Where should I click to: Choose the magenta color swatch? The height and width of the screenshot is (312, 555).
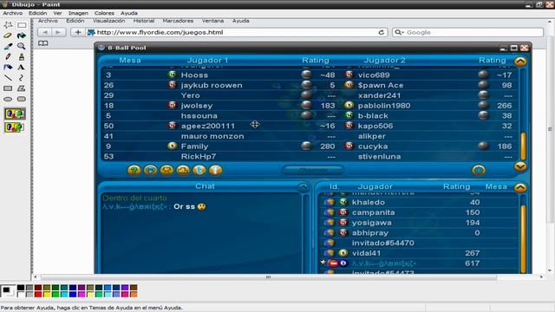click(82, 294)
